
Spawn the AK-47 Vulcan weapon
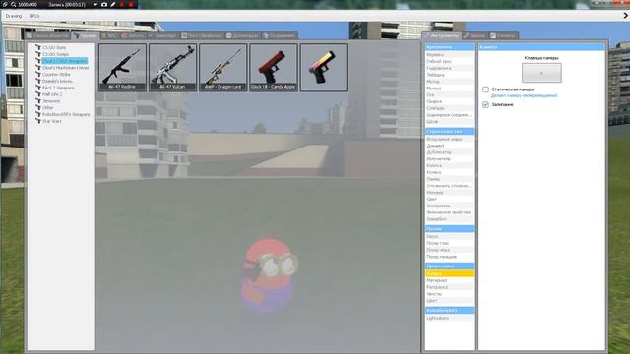[173, 68]
